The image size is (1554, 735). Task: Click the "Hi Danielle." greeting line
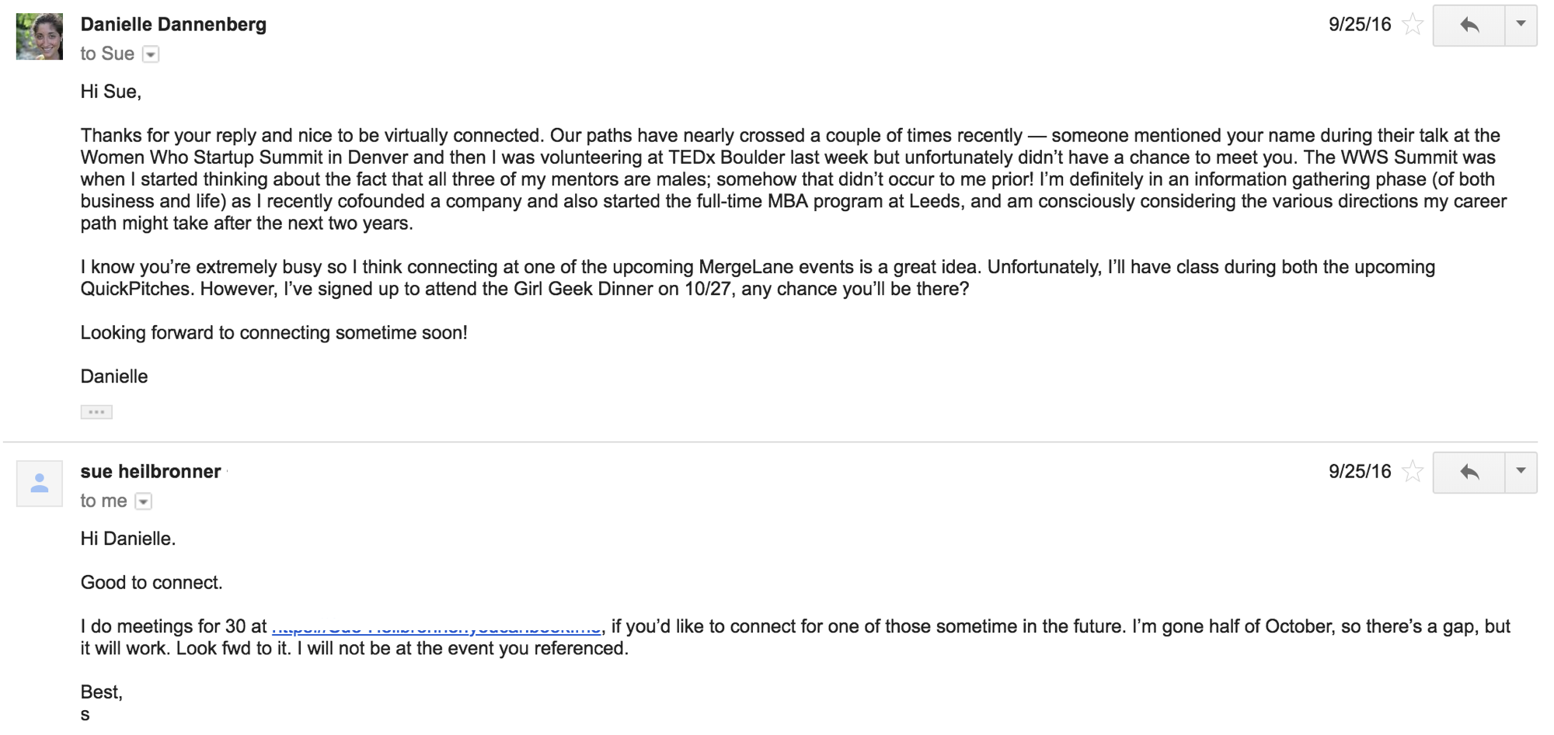click(128, 539)
